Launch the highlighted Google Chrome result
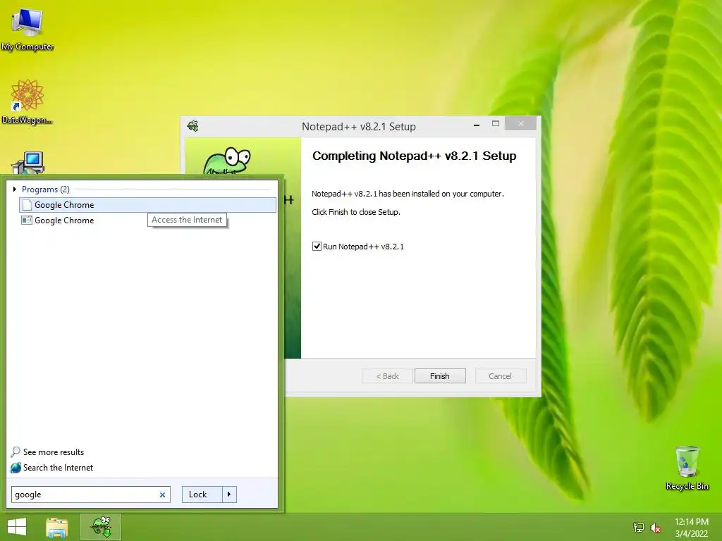The width and height of the screenshot is (722, 541). [x=148, y=205]
